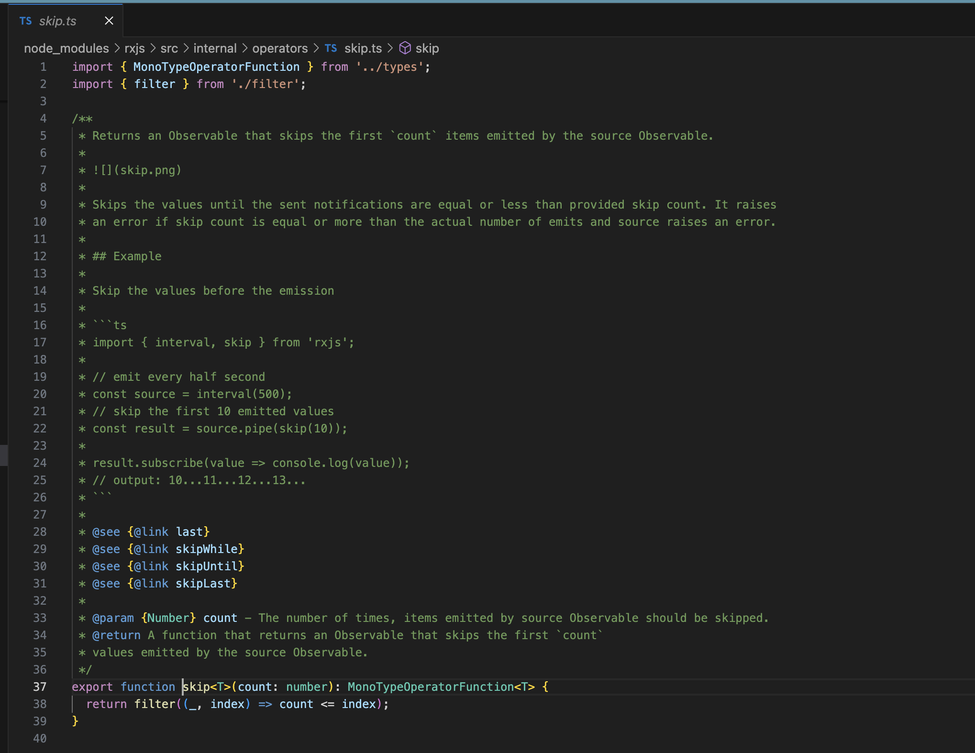Click {Number} type in @param line
Screen dimensions: 975x753
(168, 618)
